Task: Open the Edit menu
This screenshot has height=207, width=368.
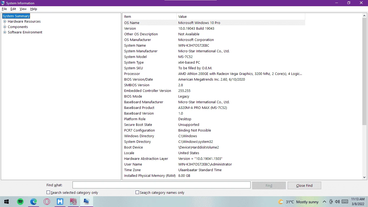Action: coord(13,9)
